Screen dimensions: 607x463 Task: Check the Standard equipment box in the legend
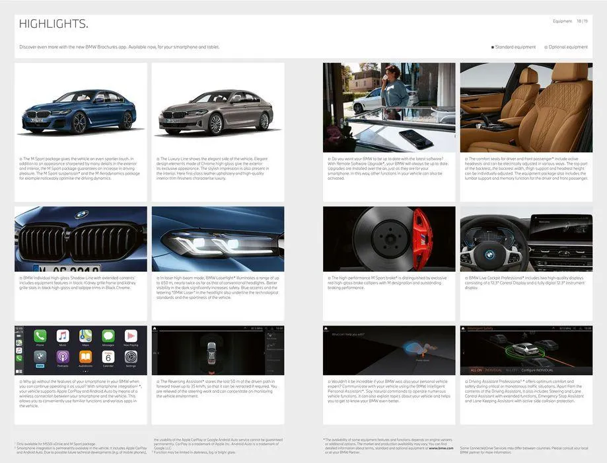tap(492, 47)
